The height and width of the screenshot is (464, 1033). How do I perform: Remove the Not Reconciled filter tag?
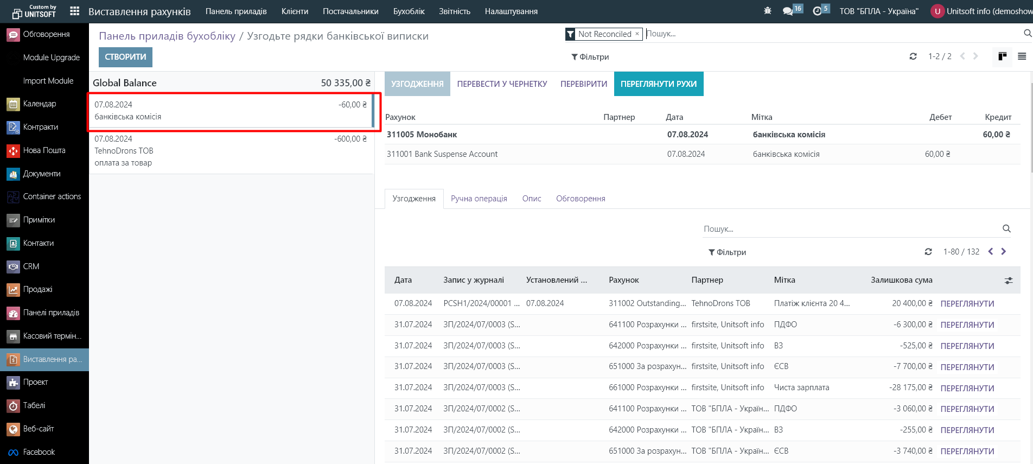637,34
